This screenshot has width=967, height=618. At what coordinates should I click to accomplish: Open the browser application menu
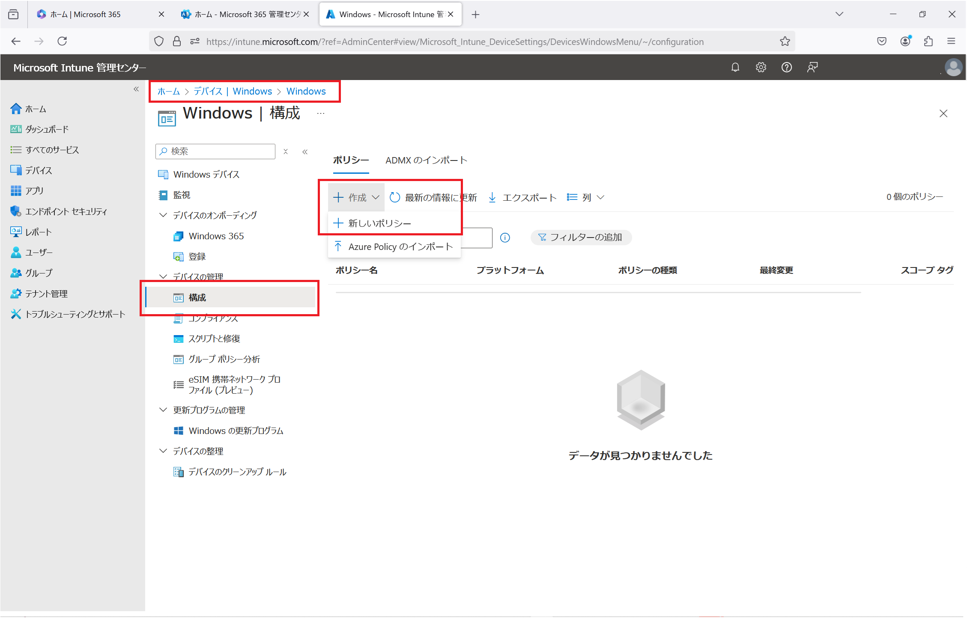pos(951,41)
